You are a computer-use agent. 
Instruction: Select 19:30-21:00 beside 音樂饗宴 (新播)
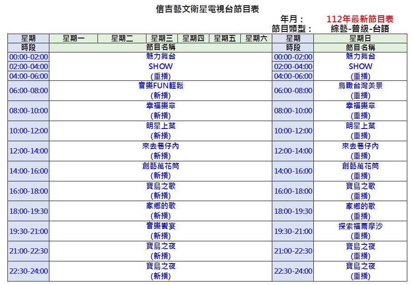point(28,231)
